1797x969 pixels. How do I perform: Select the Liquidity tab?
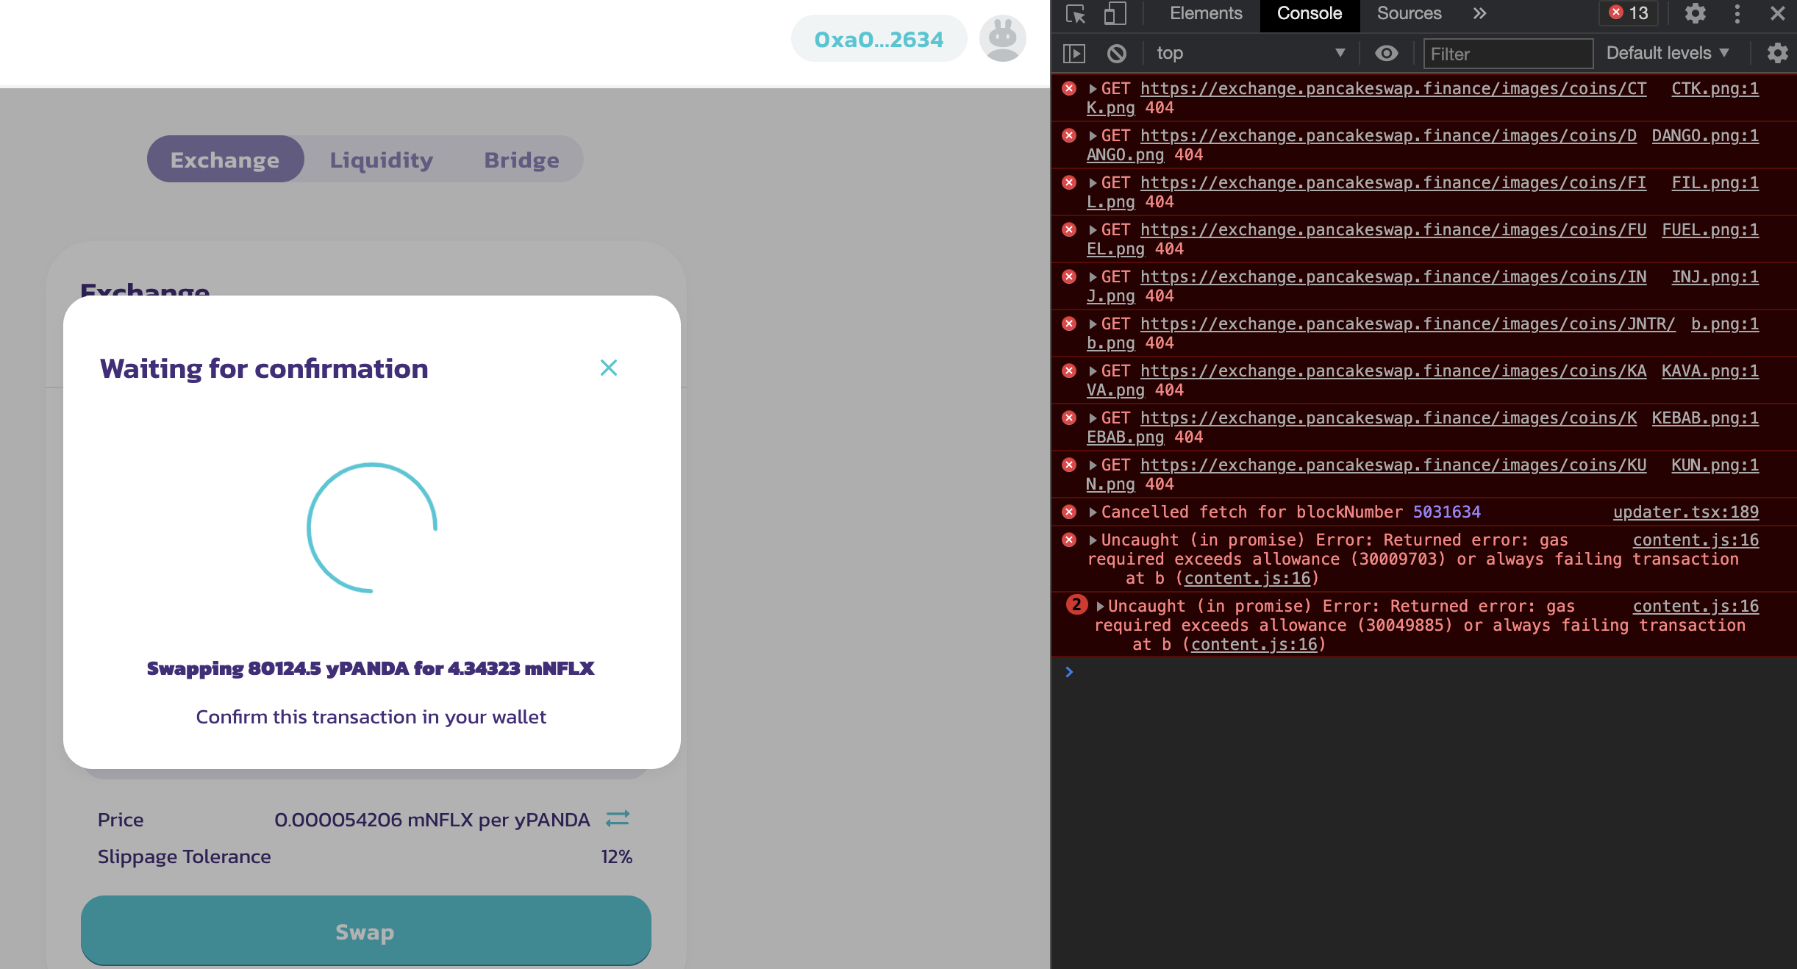pyautogui.click(x=381, y=159)
